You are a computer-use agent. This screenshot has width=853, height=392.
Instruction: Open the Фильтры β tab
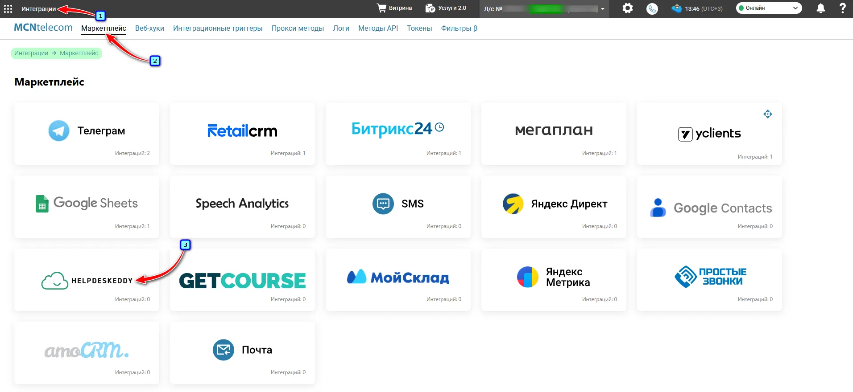pyautogui.click(x=459, y=28)
